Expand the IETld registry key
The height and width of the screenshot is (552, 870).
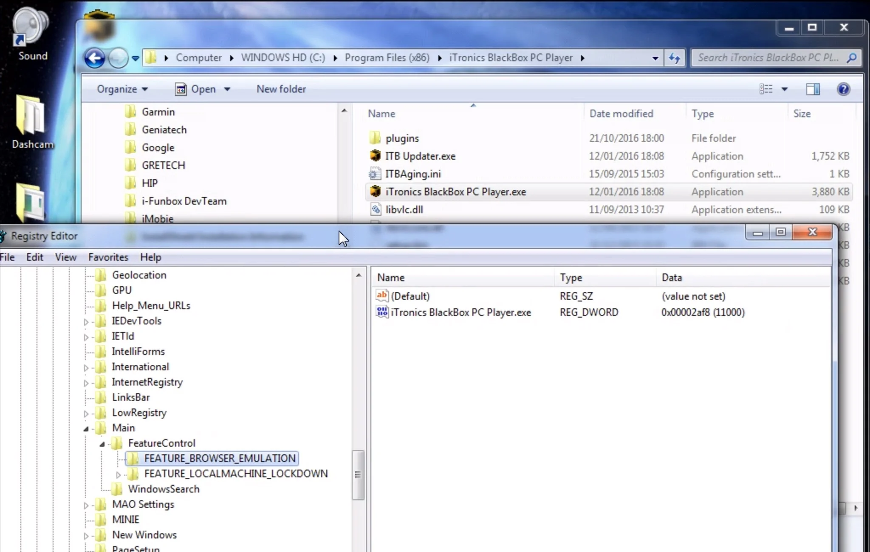coord(86,337)
